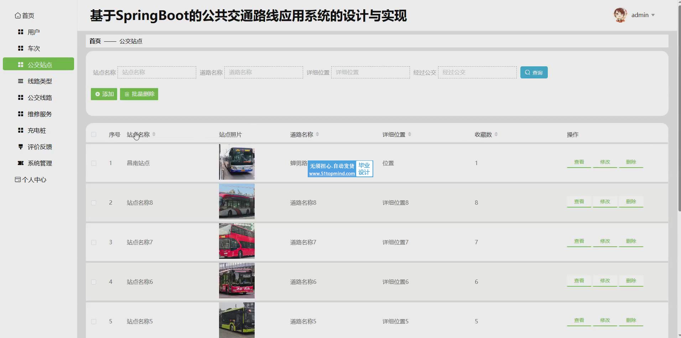
Task: Click the admin avatar picture
Action: tap(620, 15)
